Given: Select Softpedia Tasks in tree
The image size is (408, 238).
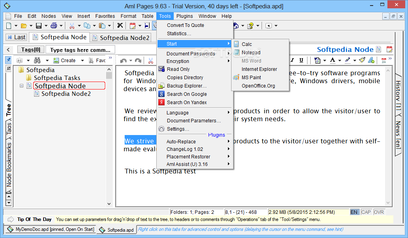Looking at the screenshot, I should click(57, 78).
